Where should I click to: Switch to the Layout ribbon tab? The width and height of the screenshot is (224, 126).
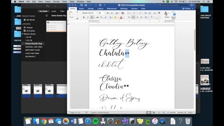coord(100,8)
